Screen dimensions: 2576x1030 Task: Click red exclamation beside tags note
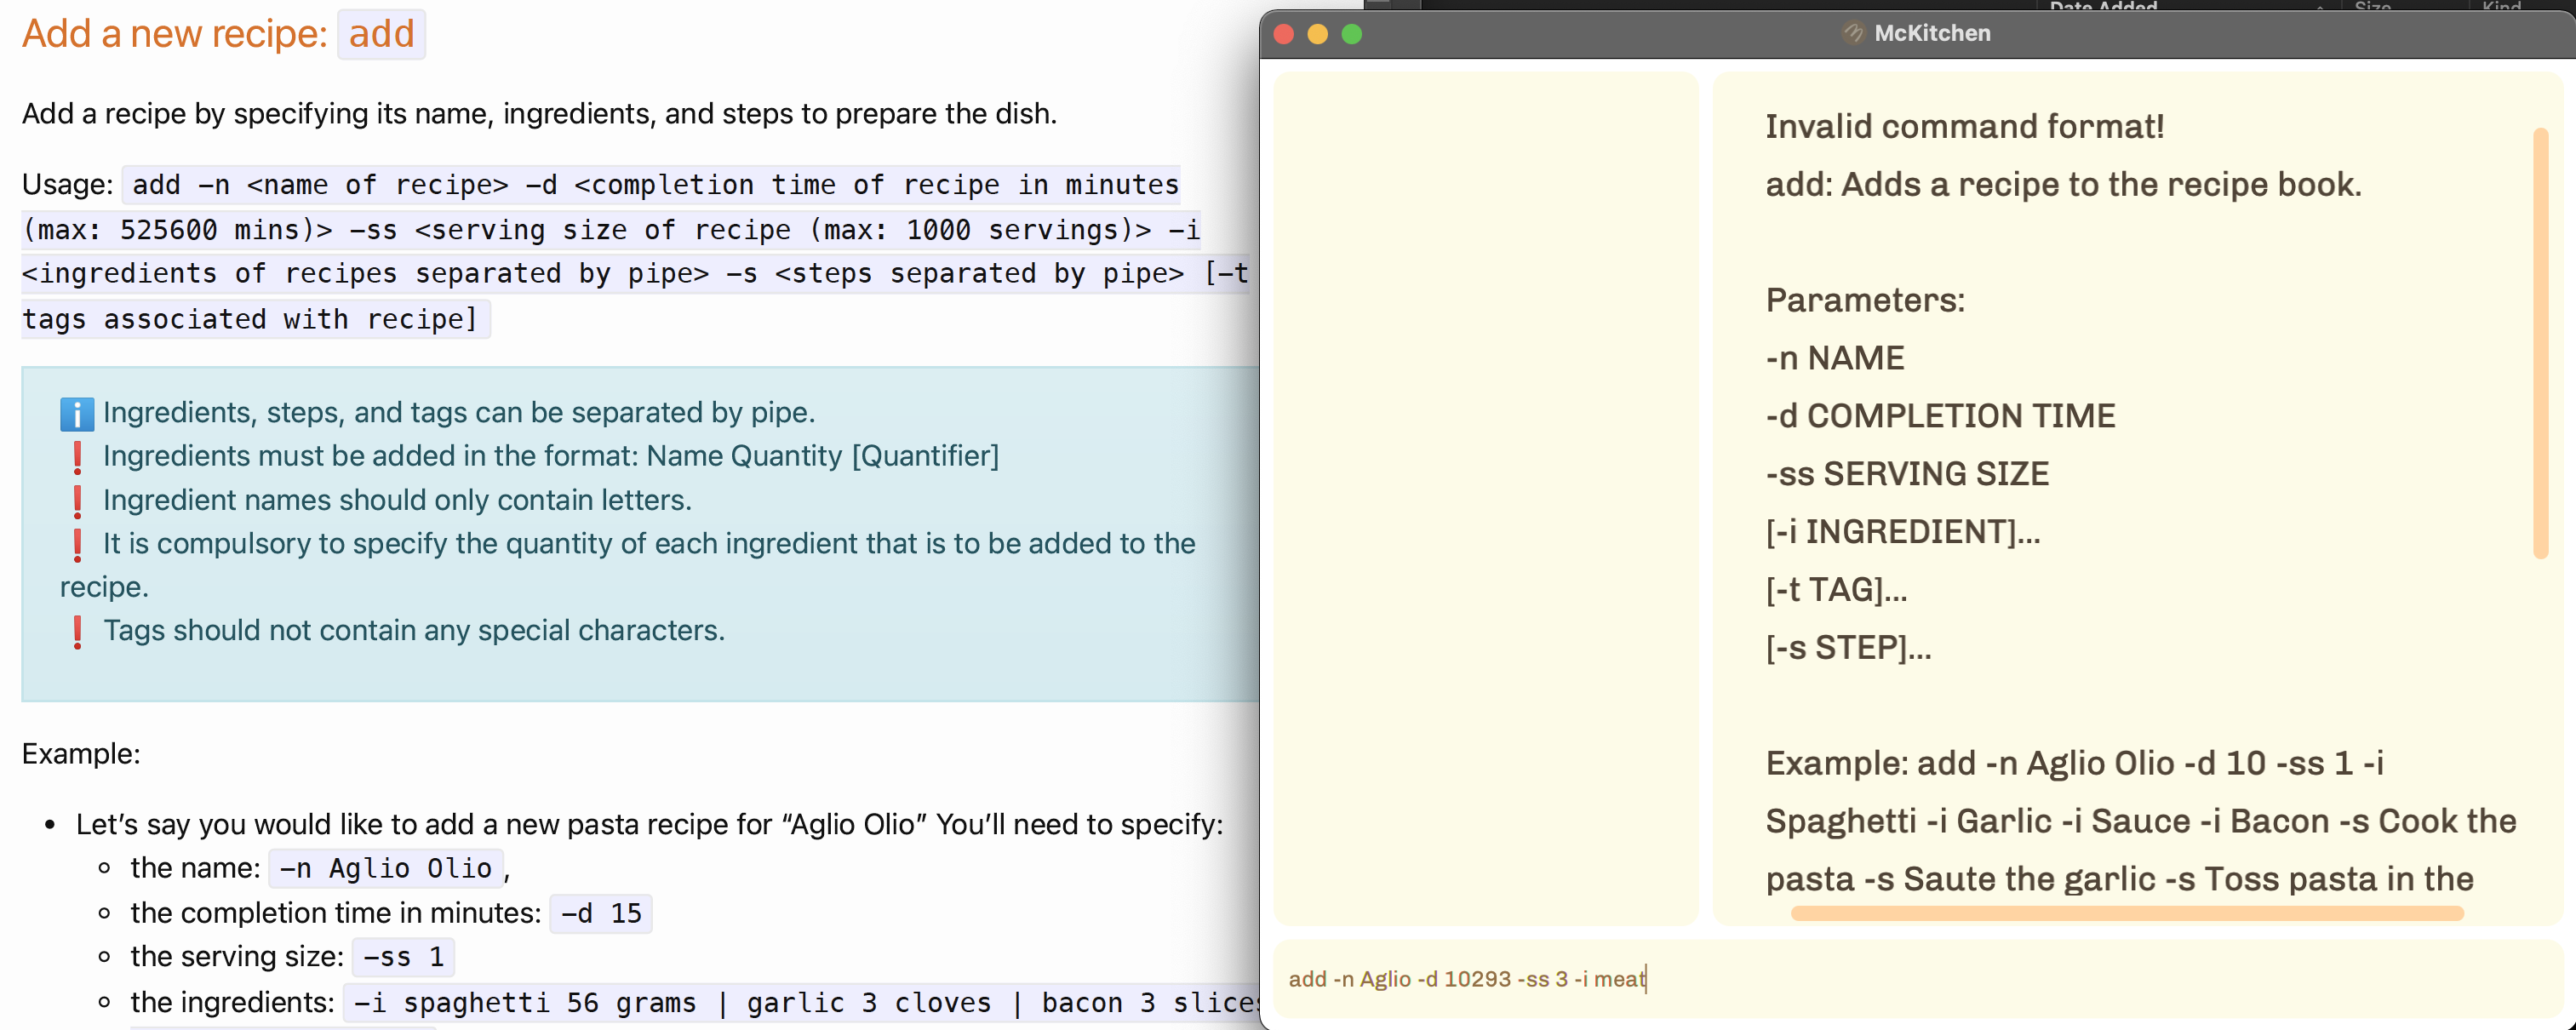click(x=77, y=631)
